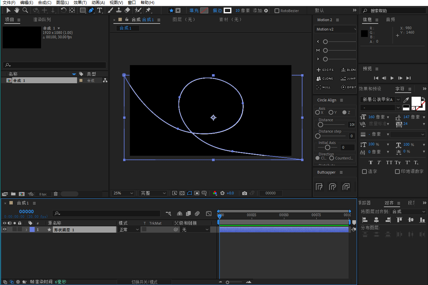
Task: Click the fill color swatch after 填充
Action: pyautogui.click(x=204, y=10)
